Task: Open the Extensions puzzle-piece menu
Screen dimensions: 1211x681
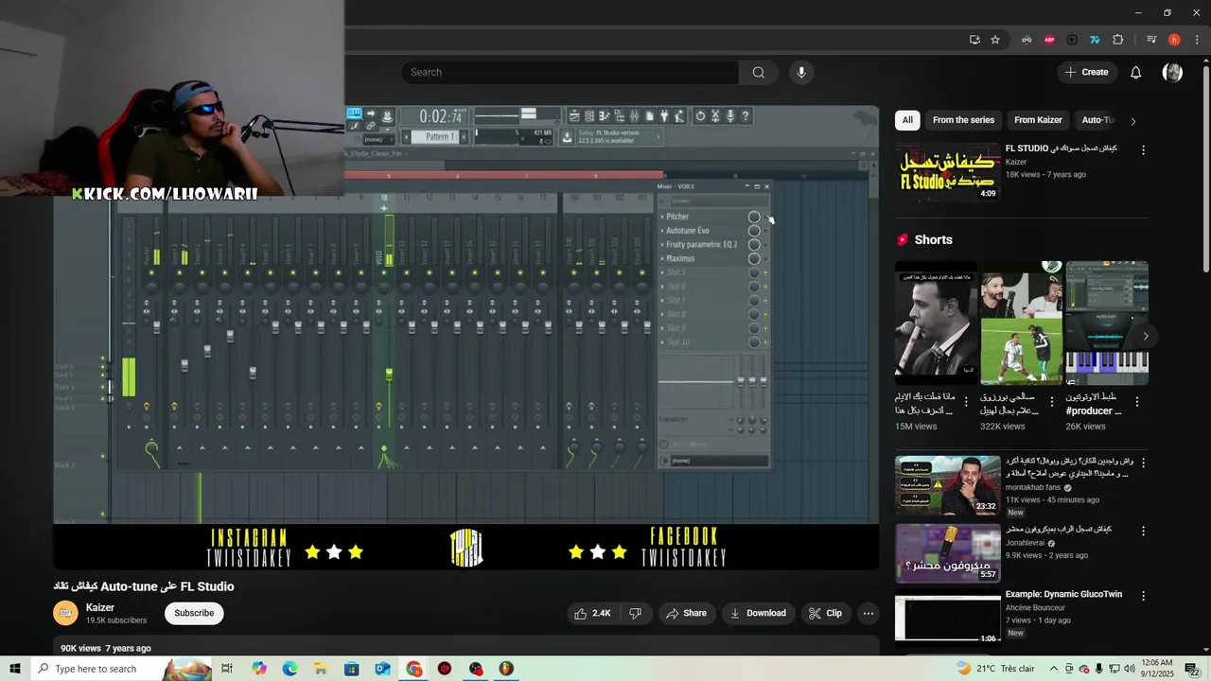Action: click(x=1118, y=40)
